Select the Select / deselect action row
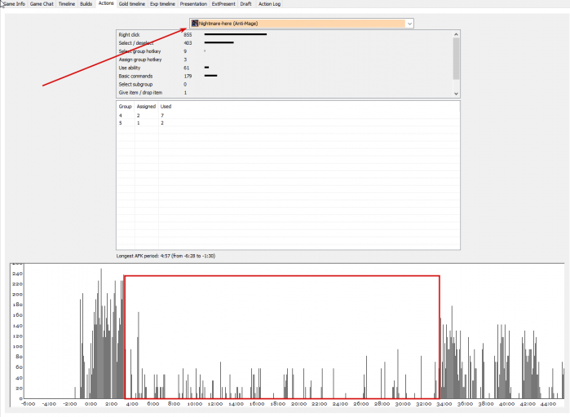 click(285, 43)
